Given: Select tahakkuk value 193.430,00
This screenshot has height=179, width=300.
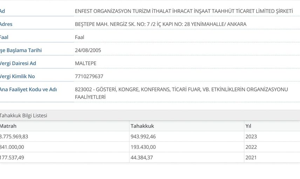Looking at the screenshot, I should (x=143, y=147).
